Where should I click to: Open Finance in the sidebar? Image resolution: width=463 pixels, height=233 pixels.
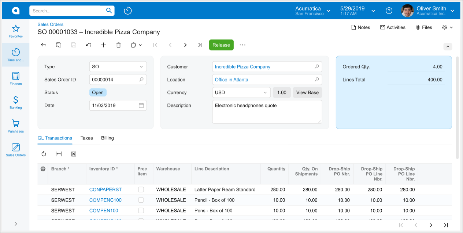coord(16,79)
